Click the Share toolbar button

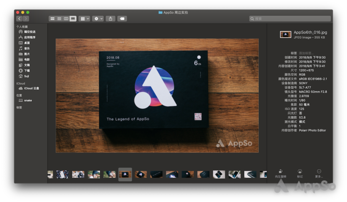110,19
